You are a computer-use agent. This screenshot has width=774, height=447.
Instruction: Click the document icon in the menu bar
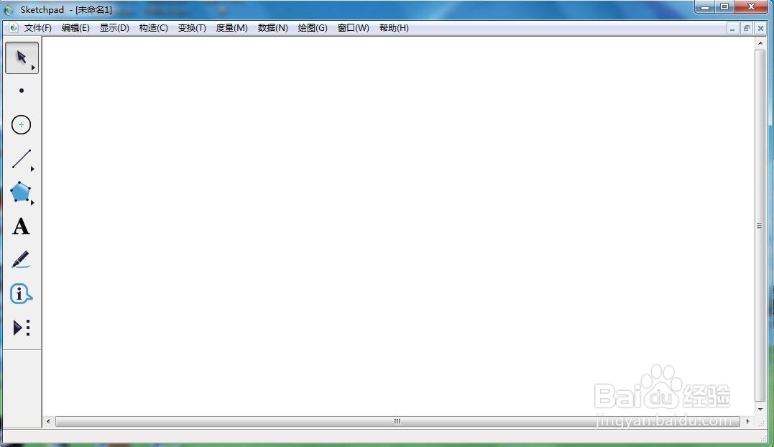[x=14, y=28]
